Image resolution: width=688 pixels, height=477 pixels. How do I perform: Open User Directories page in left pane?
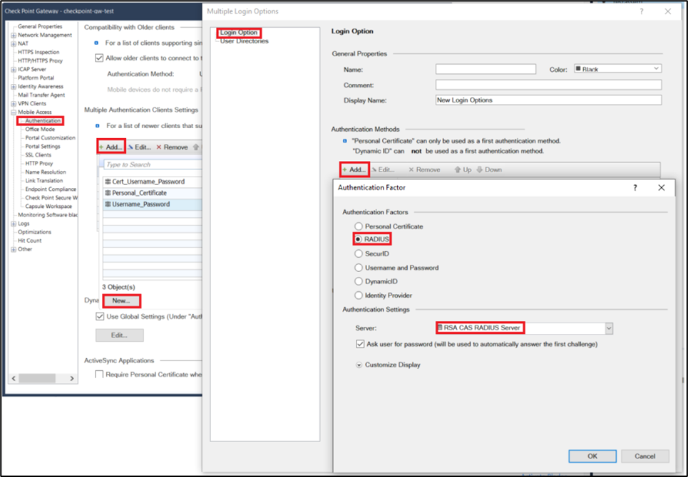(x=244, y=41)
